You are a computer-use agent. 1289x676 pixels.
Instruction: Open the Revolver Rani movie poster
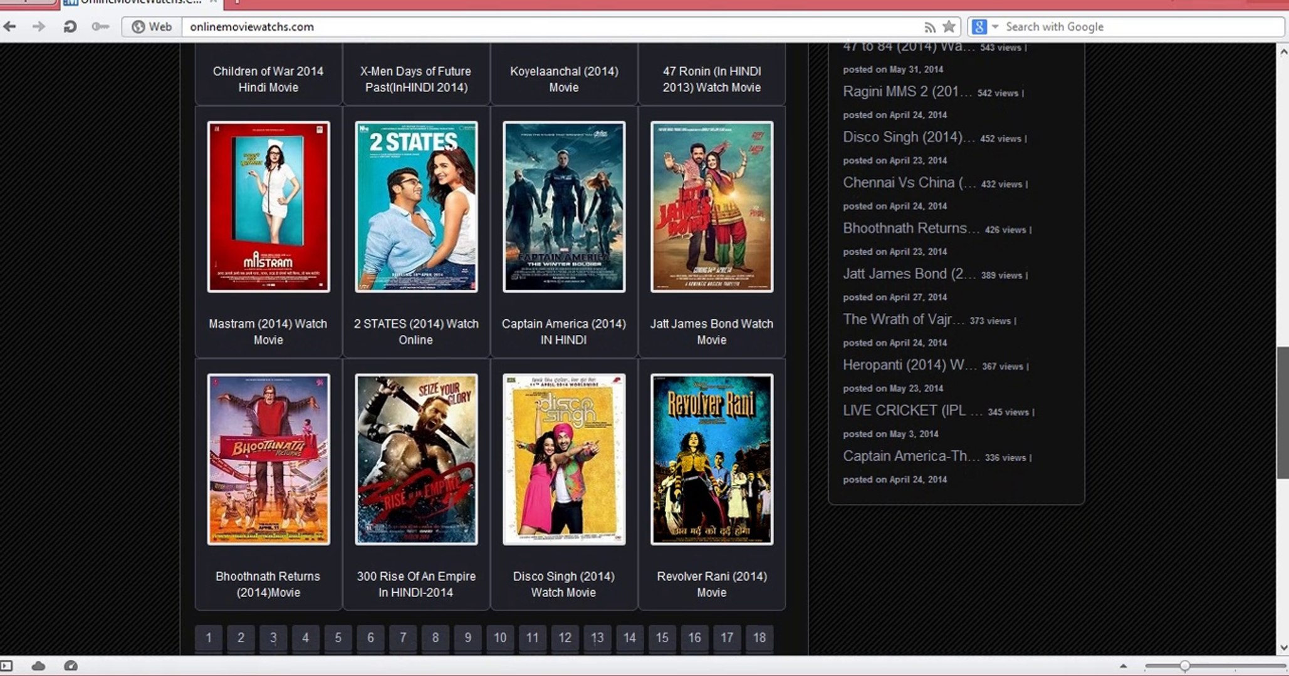coord(711,459)
